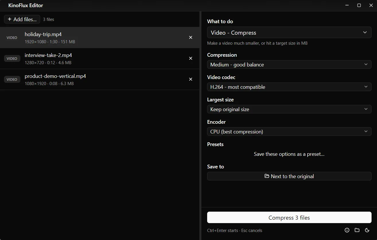Viewport: 377px width, 240px height.
Task: Expand the Compression dropdown
Action: [x=289, y=64]
